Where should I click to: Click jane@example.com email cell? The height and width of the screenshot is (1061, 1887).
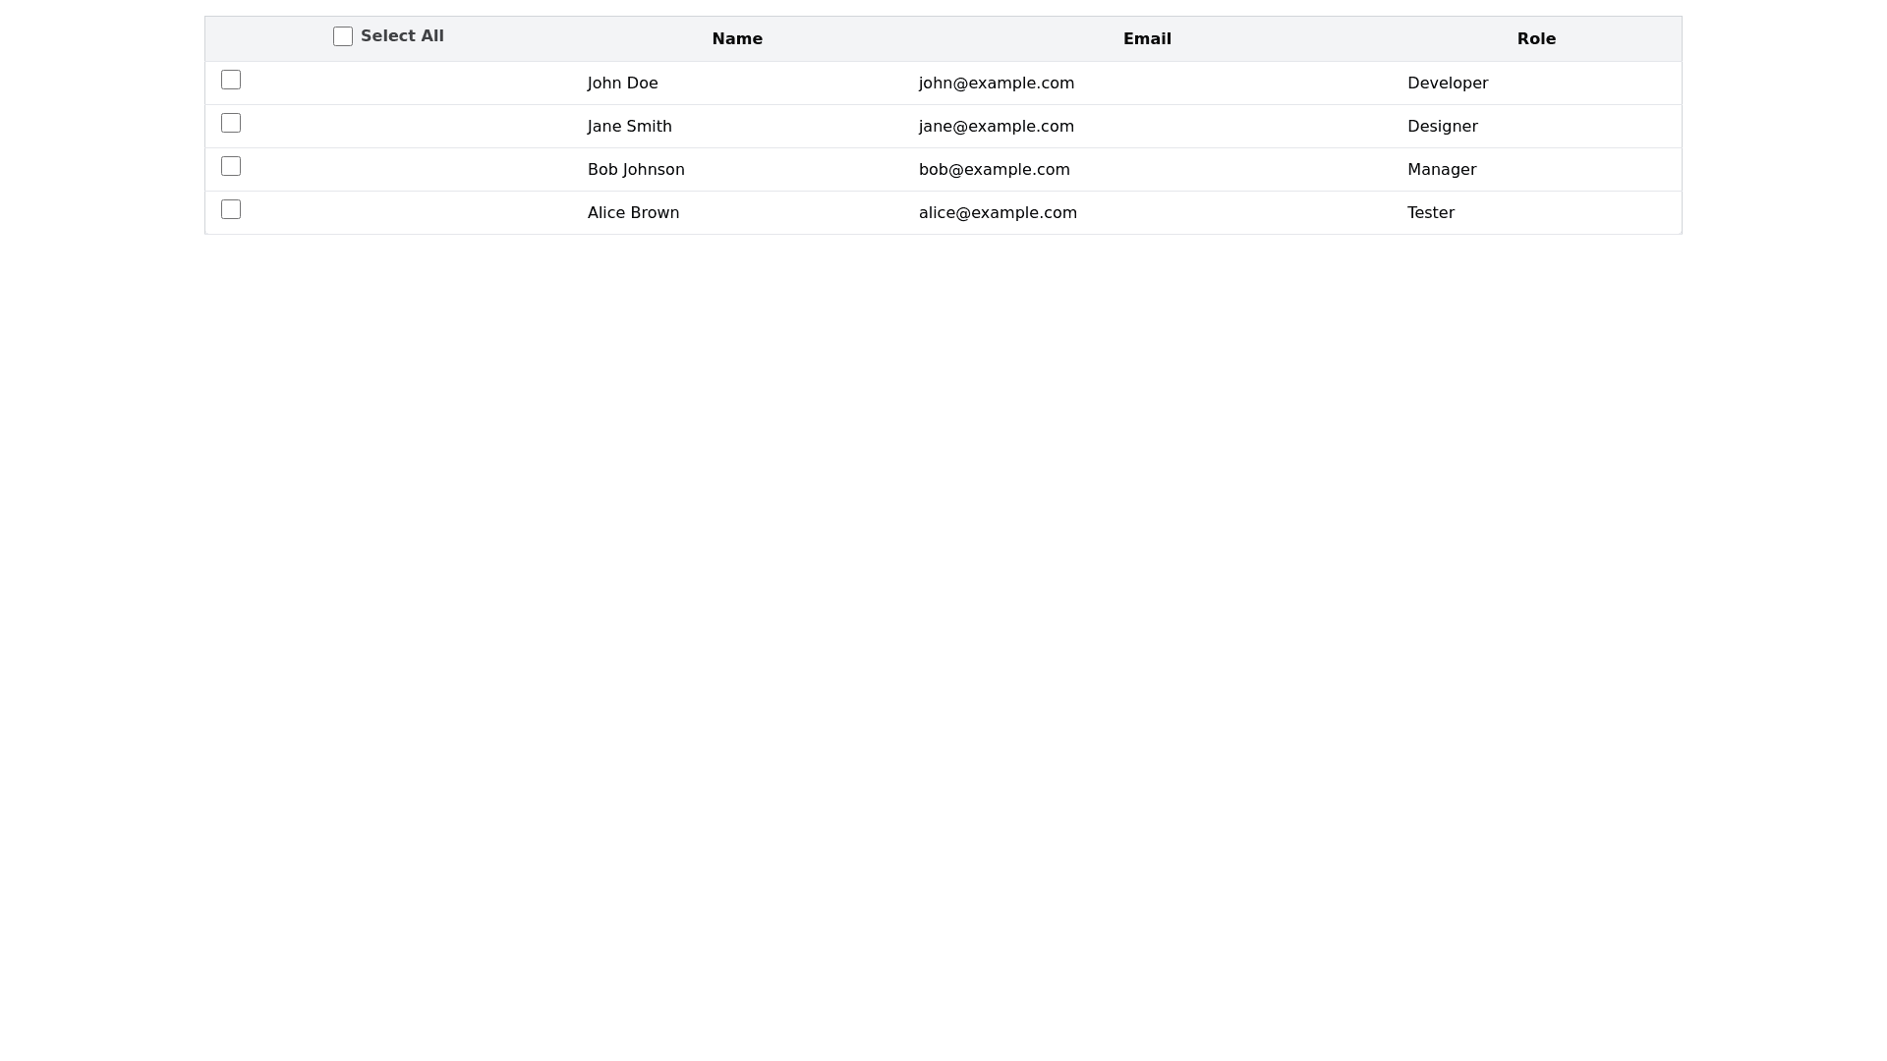[997, 127]
